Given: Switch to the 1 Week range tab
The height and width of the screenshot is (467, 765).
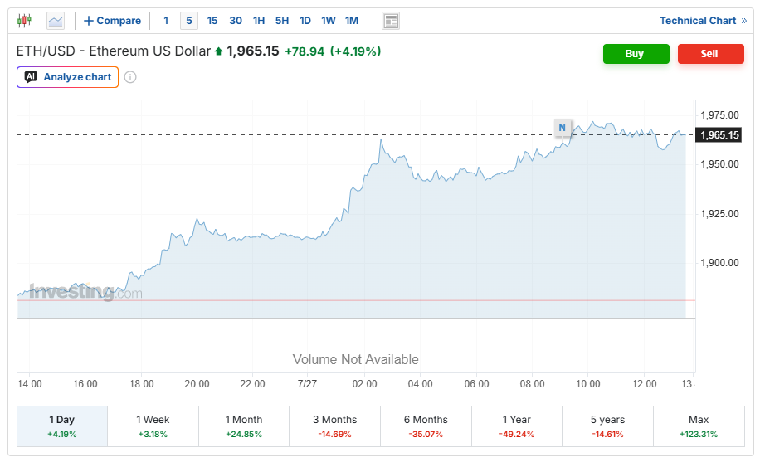Looking at the screenshot, I should coord(153,426).
